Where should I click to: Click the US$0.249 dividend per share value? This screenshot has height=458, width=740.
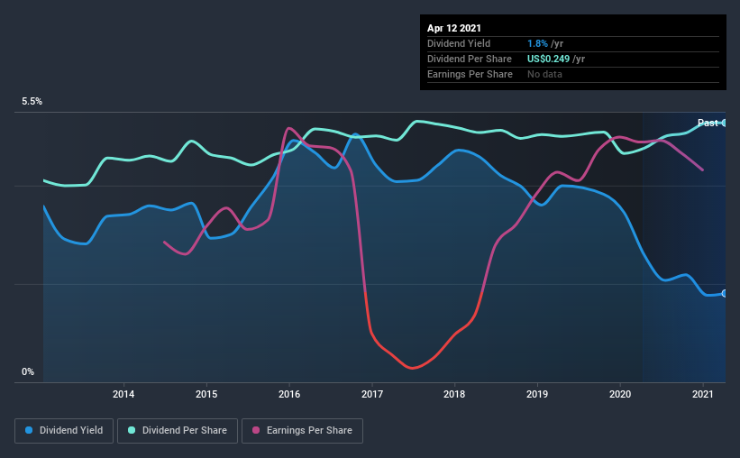548,59
